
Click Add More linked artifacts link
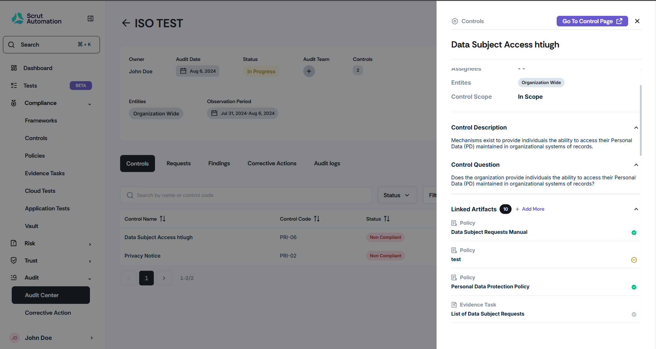[x=530, y=209]
